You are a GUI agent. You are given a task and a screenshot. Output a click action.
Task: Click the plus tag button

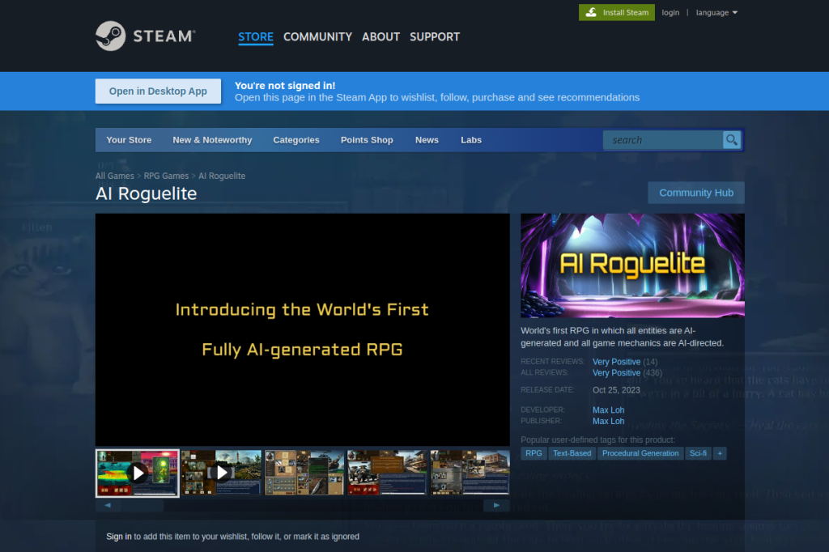pos(720,453)
